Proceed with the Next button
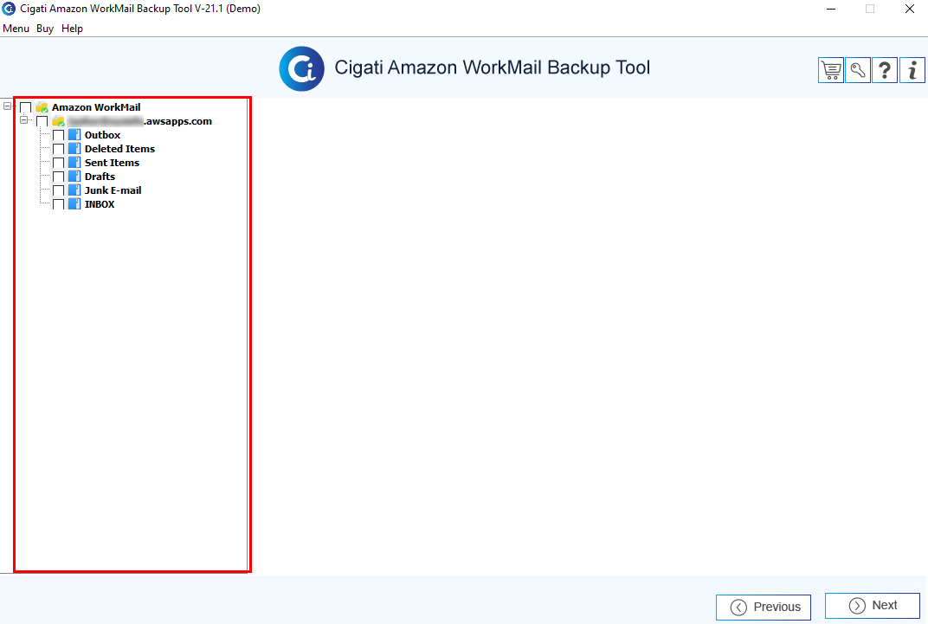 click(x=873, y=606)
